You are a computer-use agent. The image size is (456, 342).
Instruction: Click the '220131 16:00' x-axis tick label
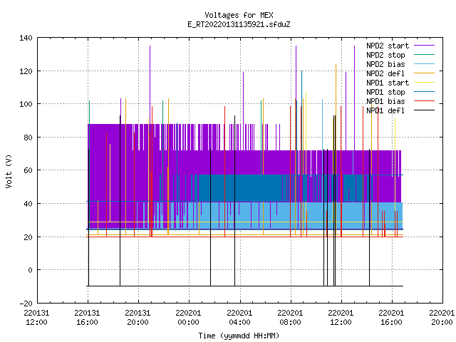click(87, 318)
